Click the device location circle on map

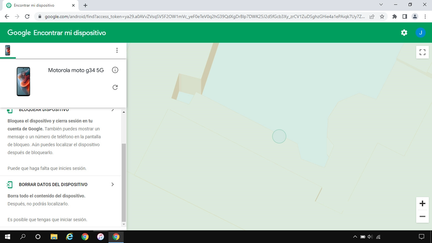pyautogui.click(x=279, y=136)
